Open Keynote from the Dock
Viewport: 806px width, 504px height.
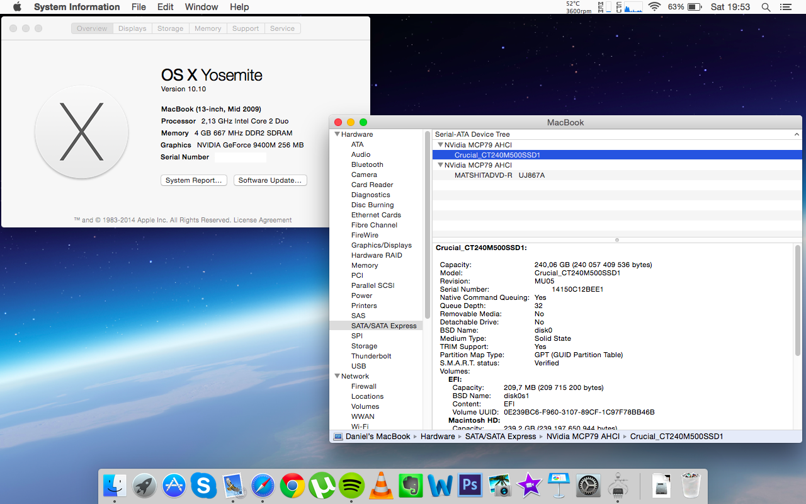559,485
